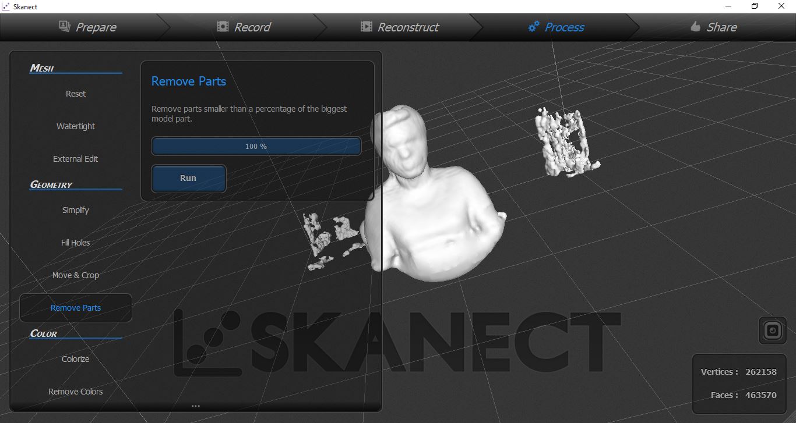Minimize the Skanect window
The image size is (796, 423).
[x=729, y=6]
